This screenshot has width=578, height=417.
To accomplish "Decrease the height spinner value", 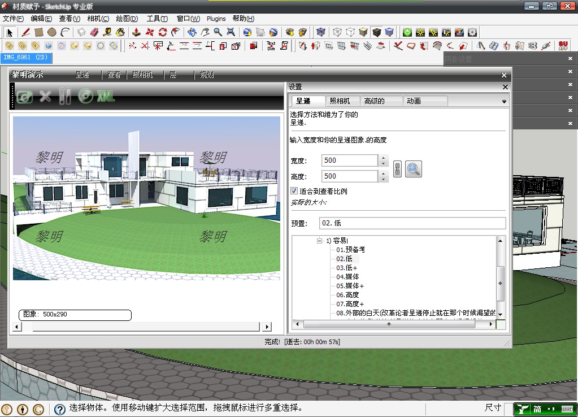I will click(384, 180).
